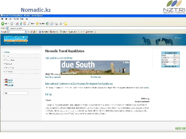
Task: Click the green Back arrow button
Action: 3,24
